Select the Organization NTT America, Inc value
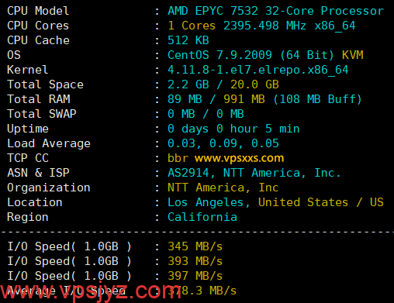The width and height of the screenshot is (394, 303). (x=223, y=188)
